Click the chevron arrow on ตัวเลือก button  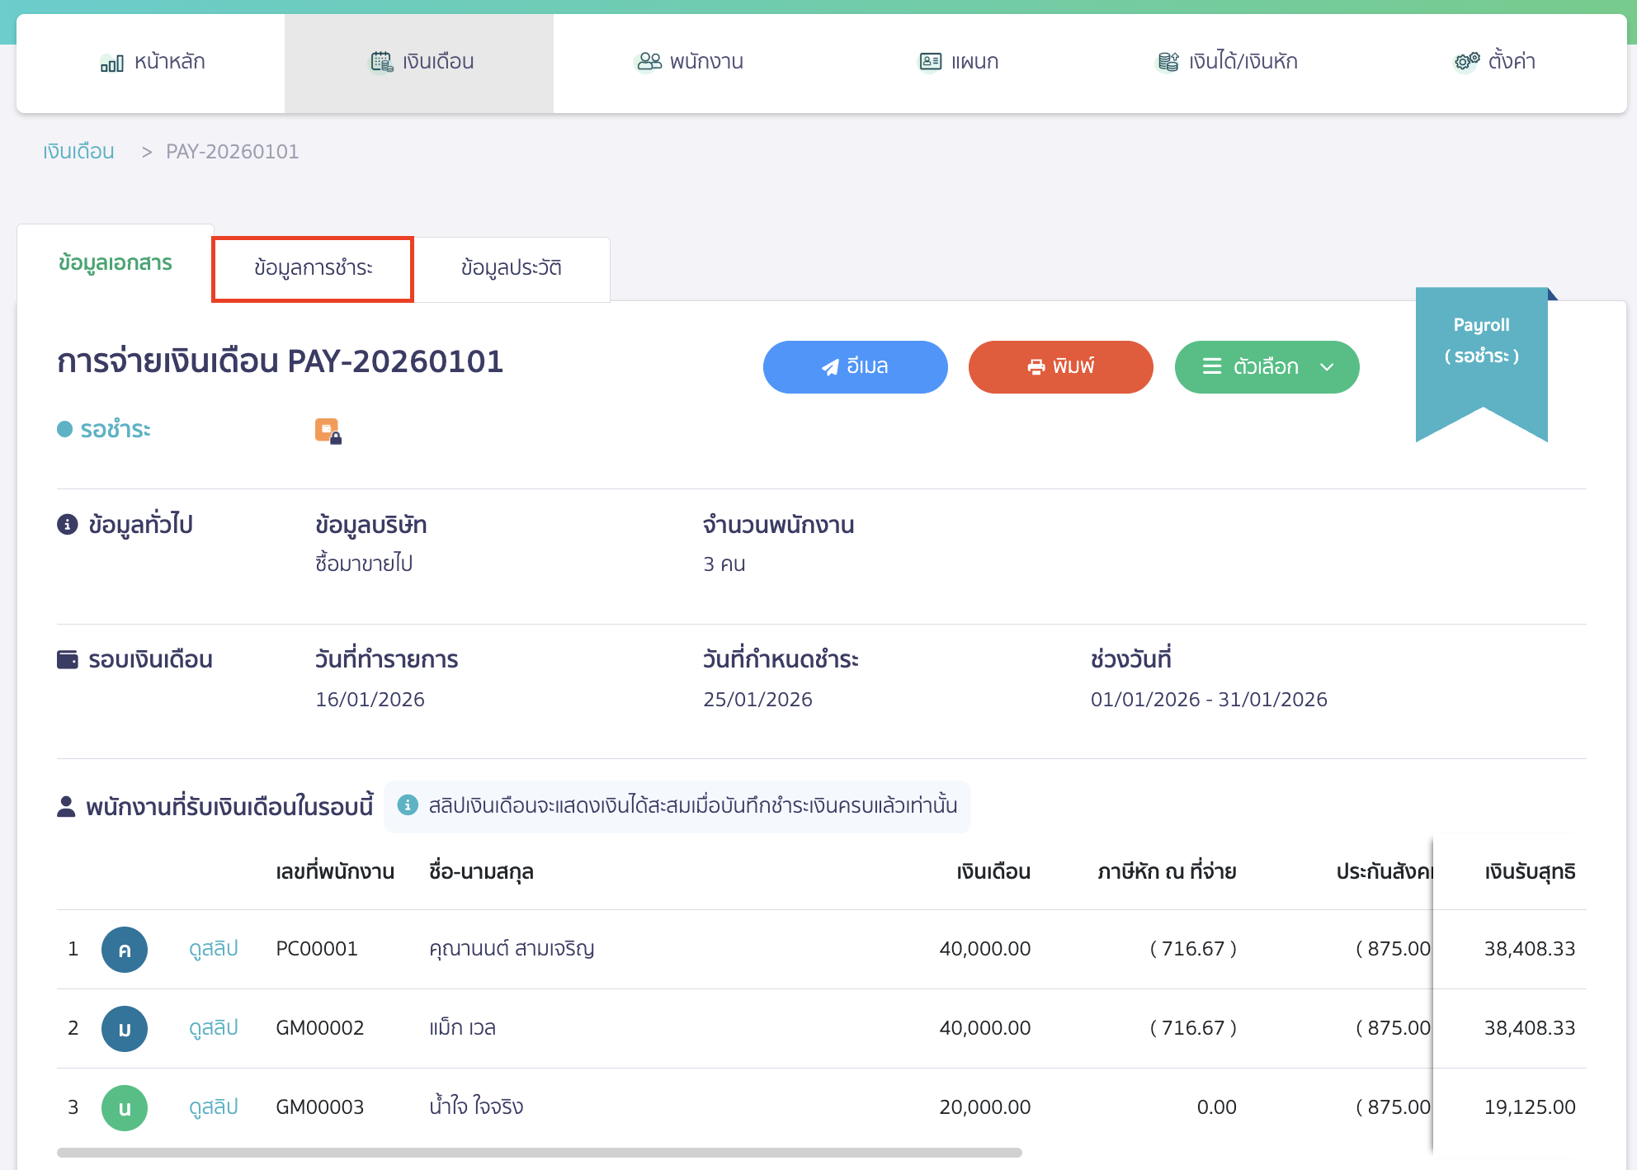[1327, 367]
